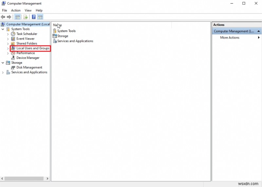This screenshot has height=187, width=262.
Task: Maximize the Computer Management window
Action: 244,3
